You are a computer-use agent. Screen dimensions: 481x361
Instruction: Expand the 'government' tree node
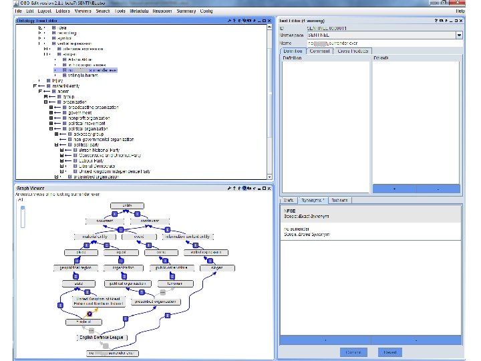click(51, 113)
